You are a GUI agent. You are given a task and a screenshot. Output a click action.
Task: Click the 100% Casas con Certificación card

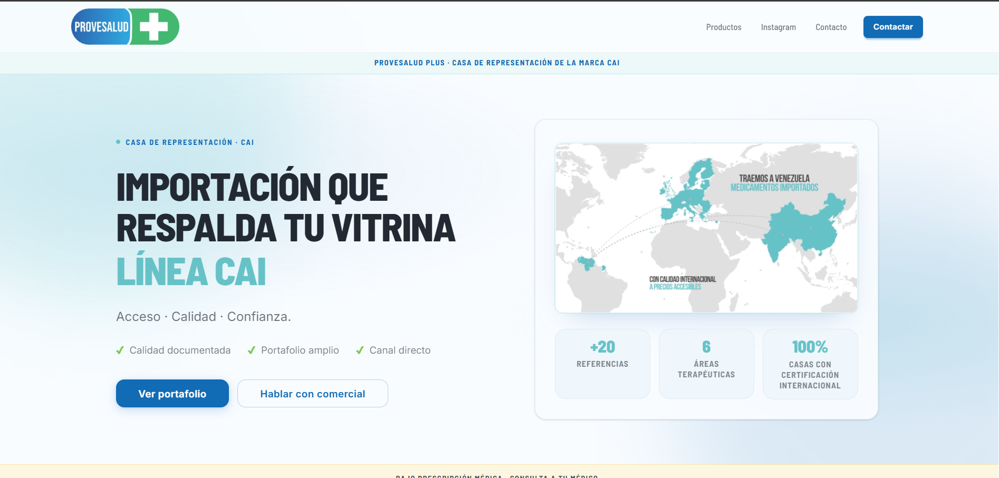(x=810, y=364)
